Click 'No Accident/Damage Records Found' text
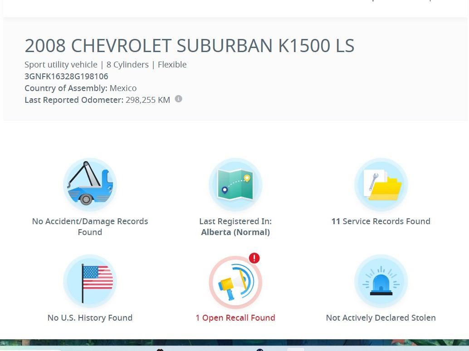 point(90,226)
